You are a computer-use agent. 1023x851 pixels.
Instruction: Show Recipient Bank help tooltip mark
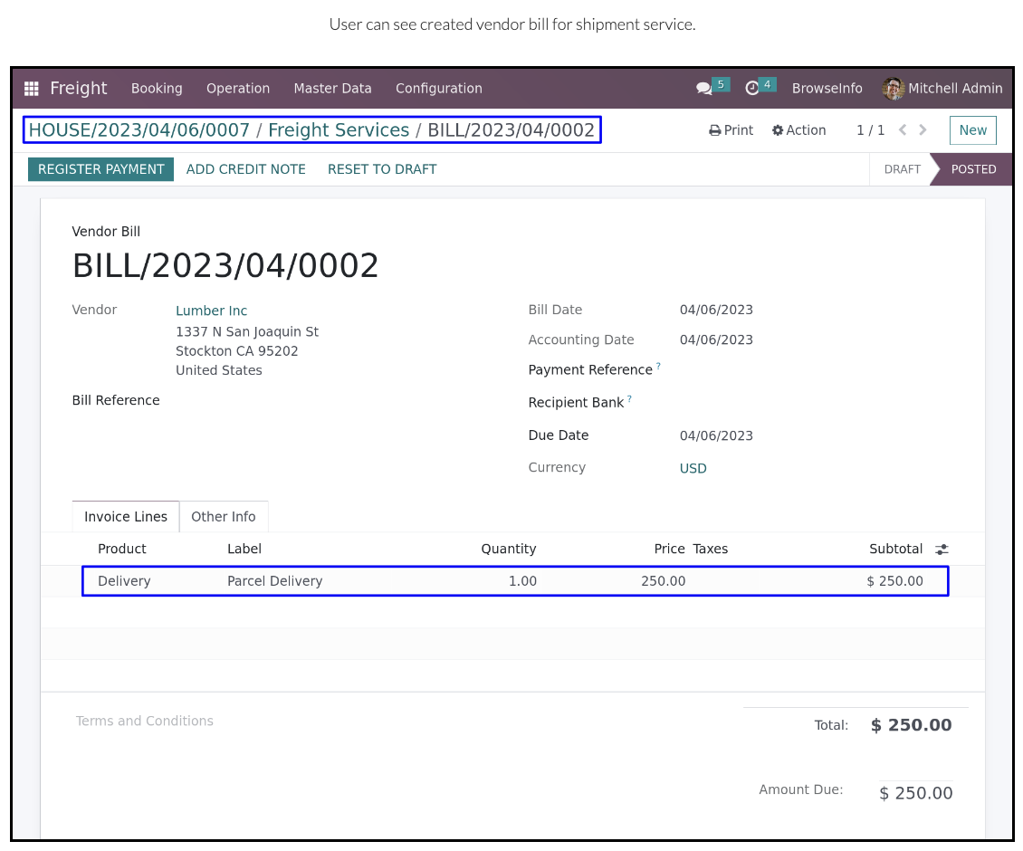click(629, 398)
